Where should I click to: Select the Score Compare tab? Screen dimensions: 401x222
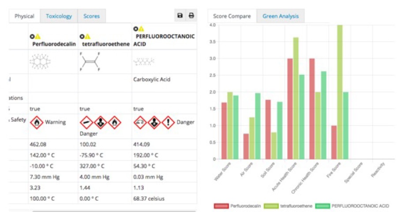(x=232, y=16)
